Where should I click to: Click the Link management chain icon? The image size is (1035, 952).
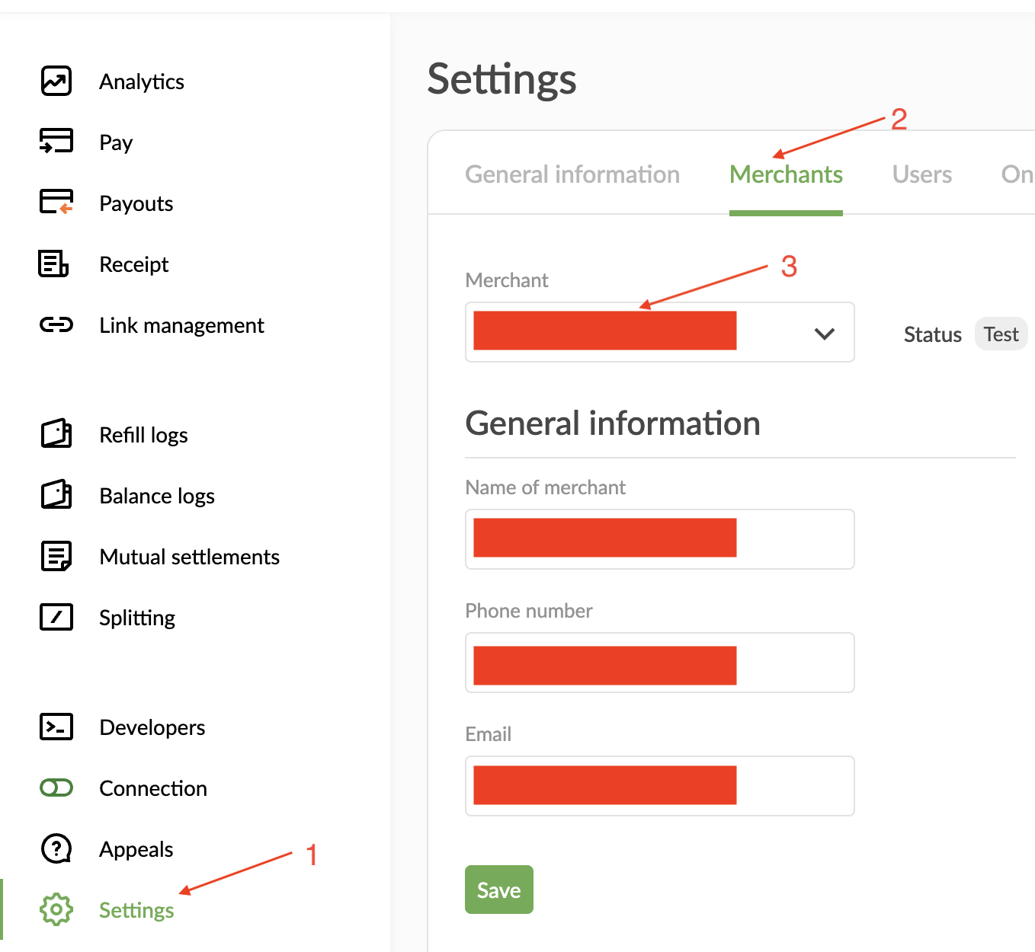pyautogui.click(x=56, y=325)
